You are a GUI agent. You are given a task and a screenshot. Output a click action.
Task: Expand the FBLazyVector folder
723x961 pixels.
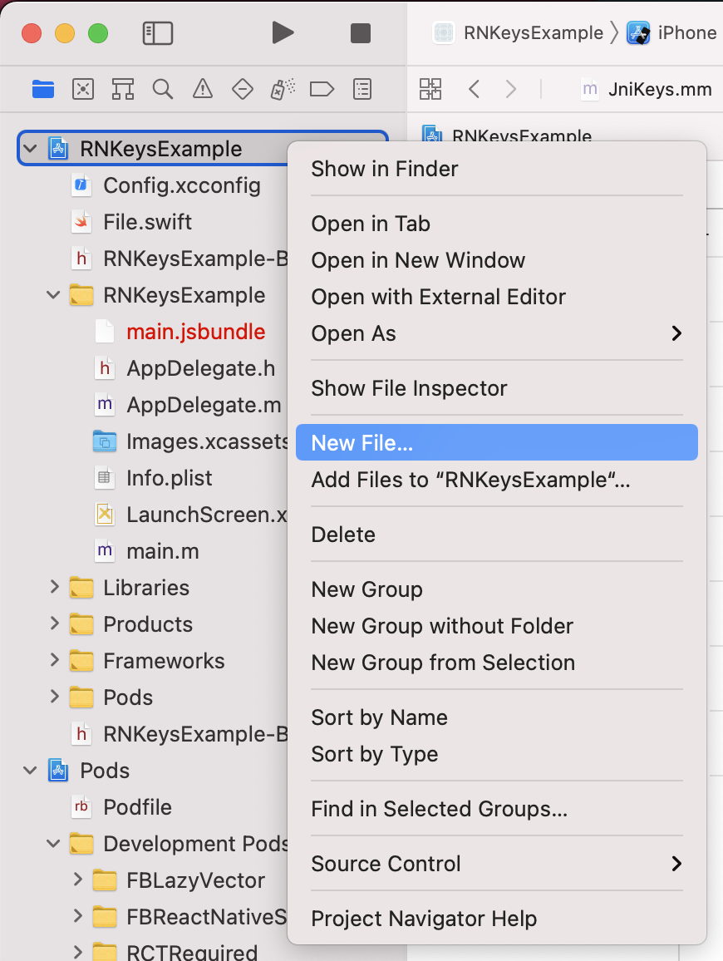click(x=77, y=880)
